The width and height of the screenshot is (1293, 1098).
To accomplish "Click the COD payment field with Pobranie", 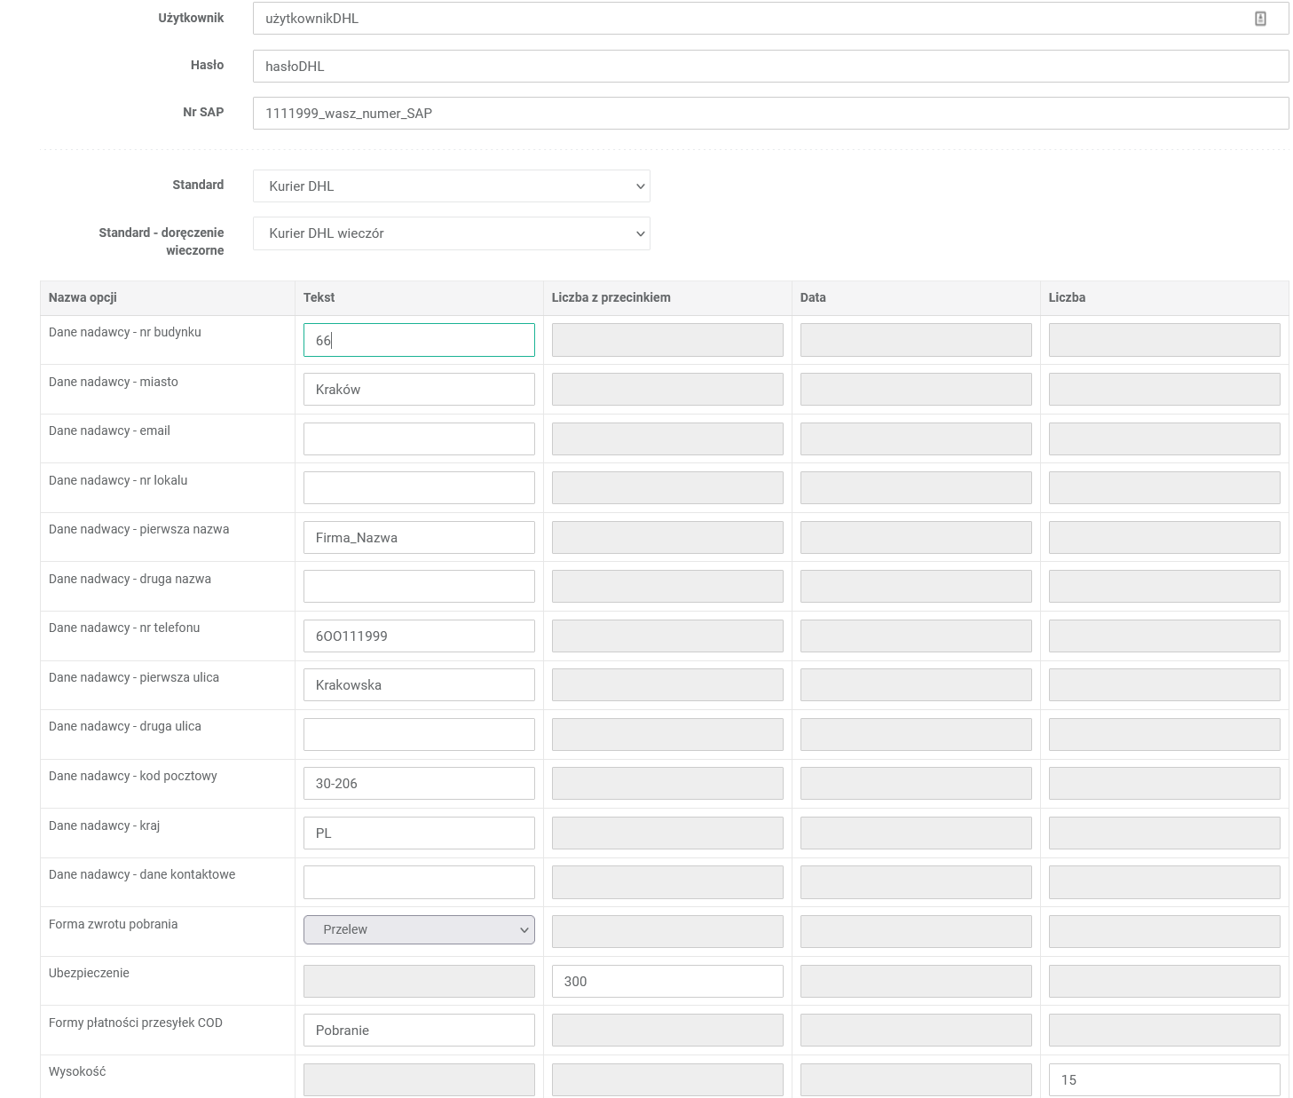I will tap(419, 1031).
